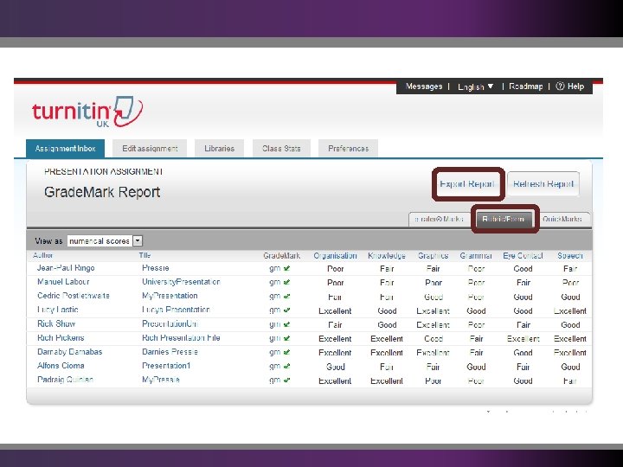The height and width of the screenshot is (467, 623).
Task: Sort by Knowledge column header
Action: click(387, 256)
